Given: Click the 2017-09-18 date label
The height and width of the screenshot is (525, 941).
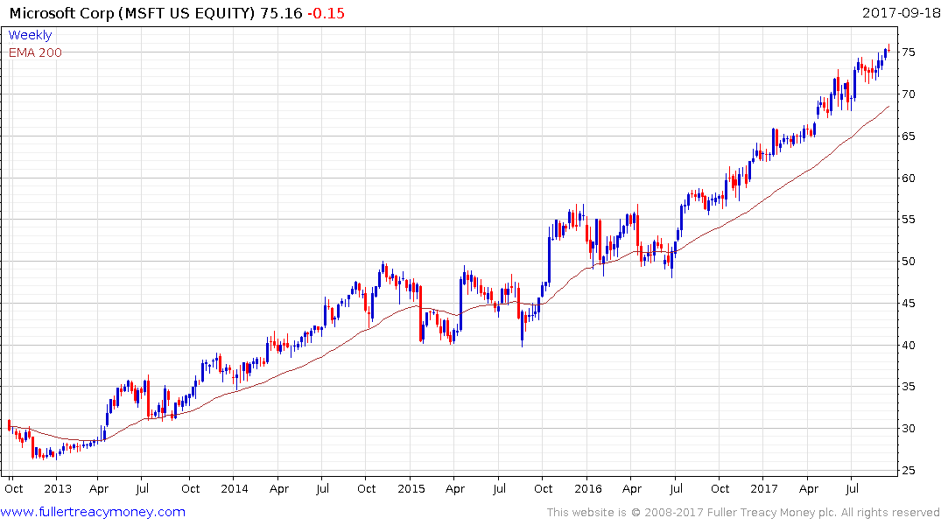Looking at the screenshot, I should [x=901, y=12].
